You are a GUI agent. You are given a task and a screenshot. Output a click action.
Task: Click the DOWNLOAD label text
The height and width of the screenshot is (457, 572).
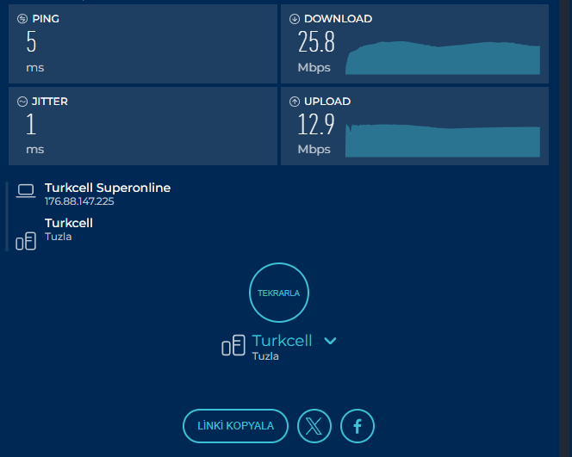(x=339, y=19)
